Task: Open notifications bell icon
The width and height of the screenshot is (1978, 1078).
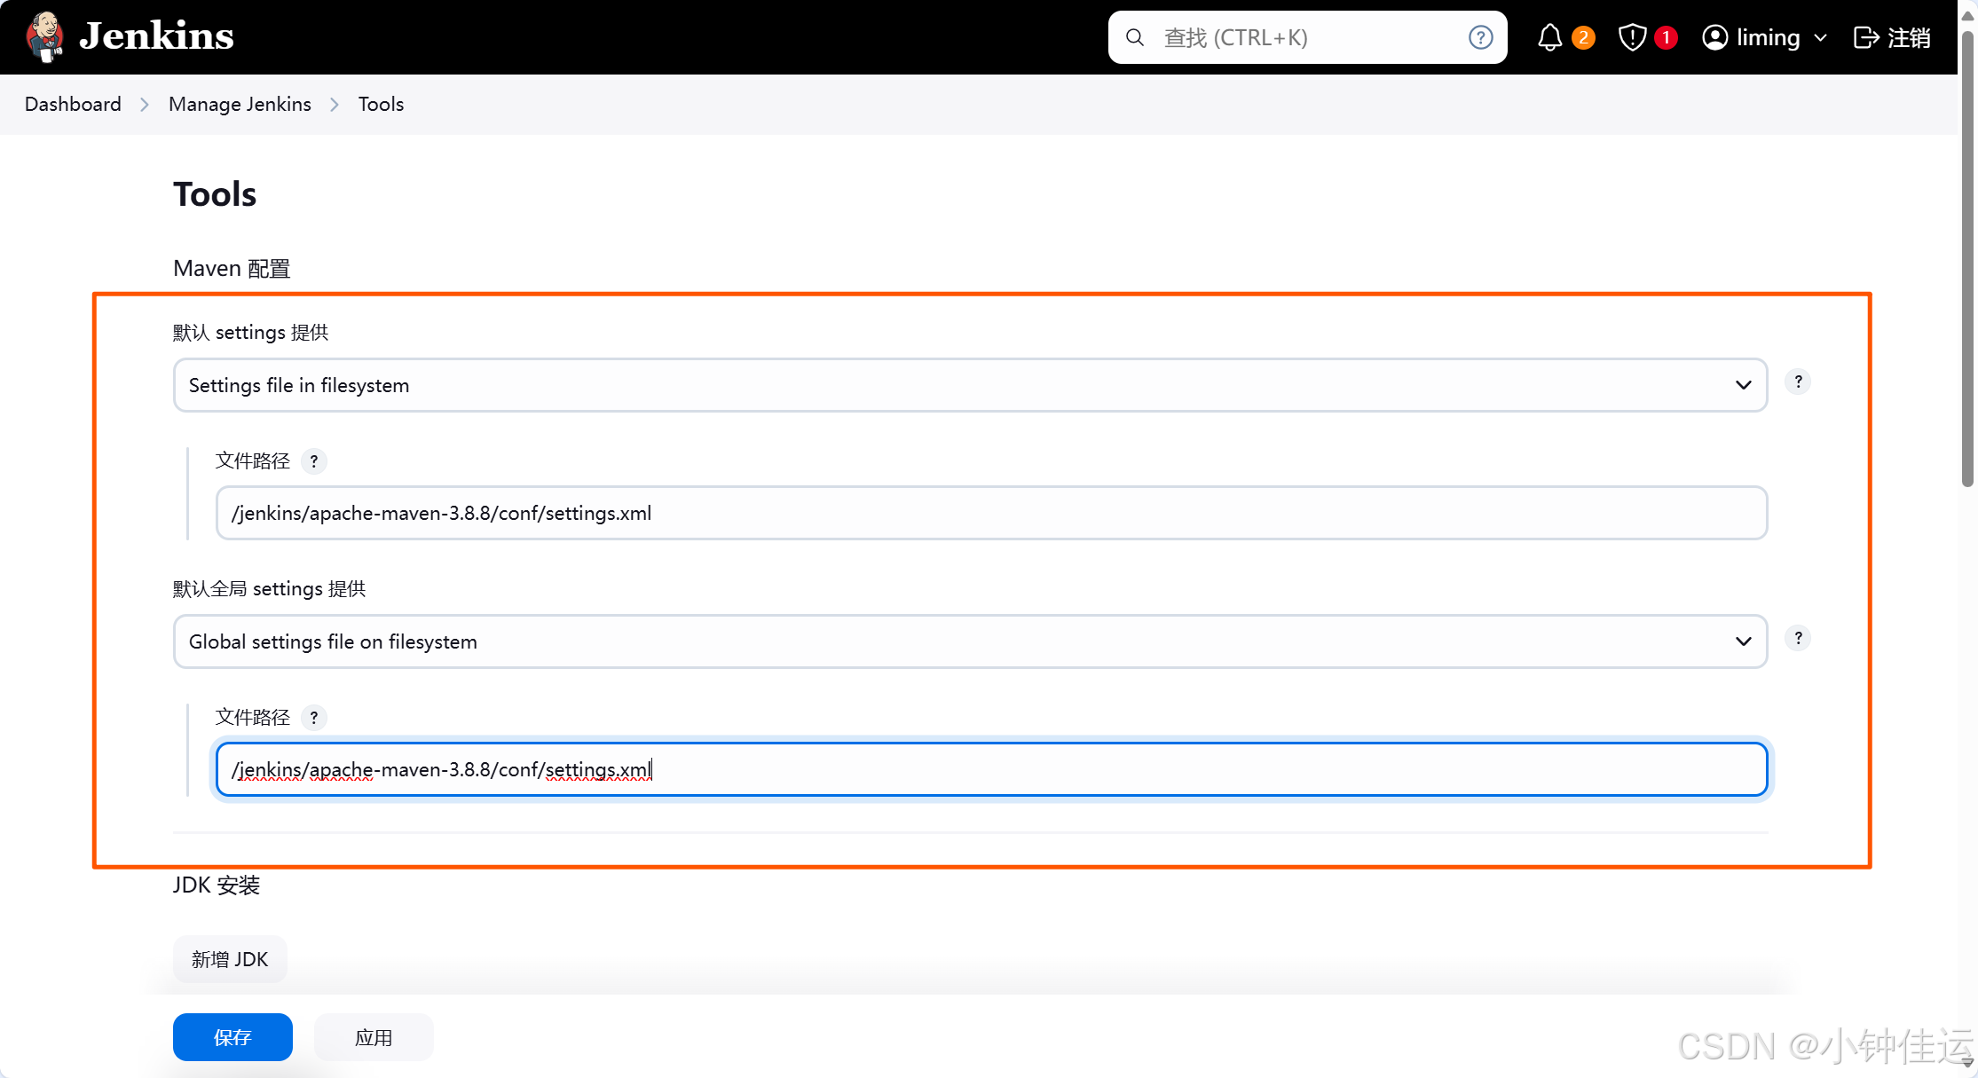Action: 1550,37
